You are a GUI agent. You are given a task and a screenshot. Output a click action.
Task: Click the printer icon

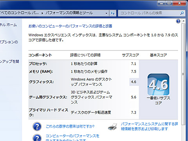112,127
